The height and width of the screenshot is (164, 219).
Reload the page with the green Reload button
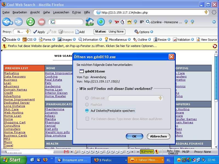tap(31, 22)
